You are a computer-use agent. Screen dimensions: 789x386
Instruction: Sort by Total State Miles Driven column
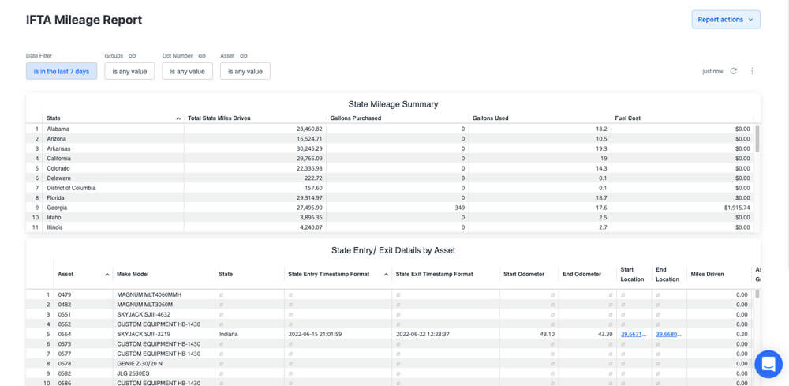pos(219,118)
